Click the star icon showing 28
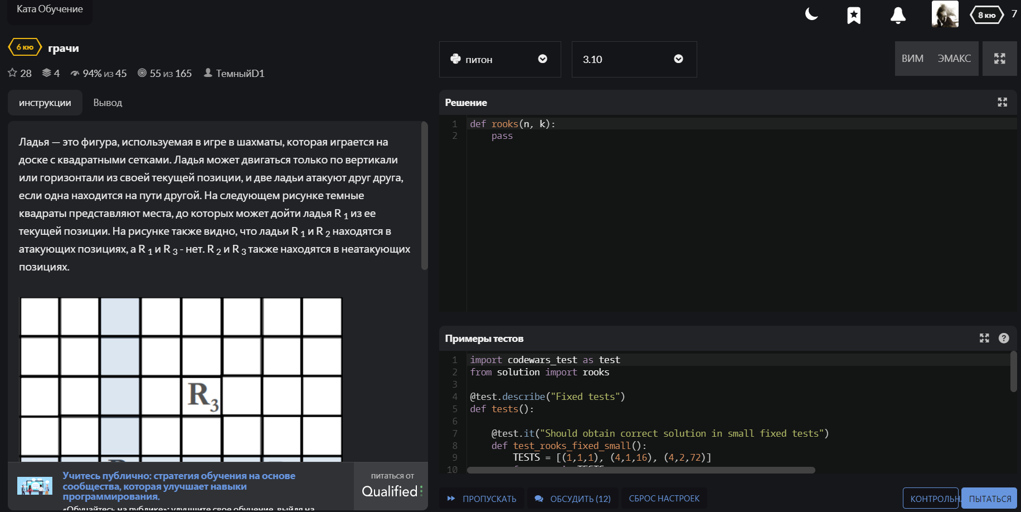Screen dimensions: 1021x512 pos(13,73)
